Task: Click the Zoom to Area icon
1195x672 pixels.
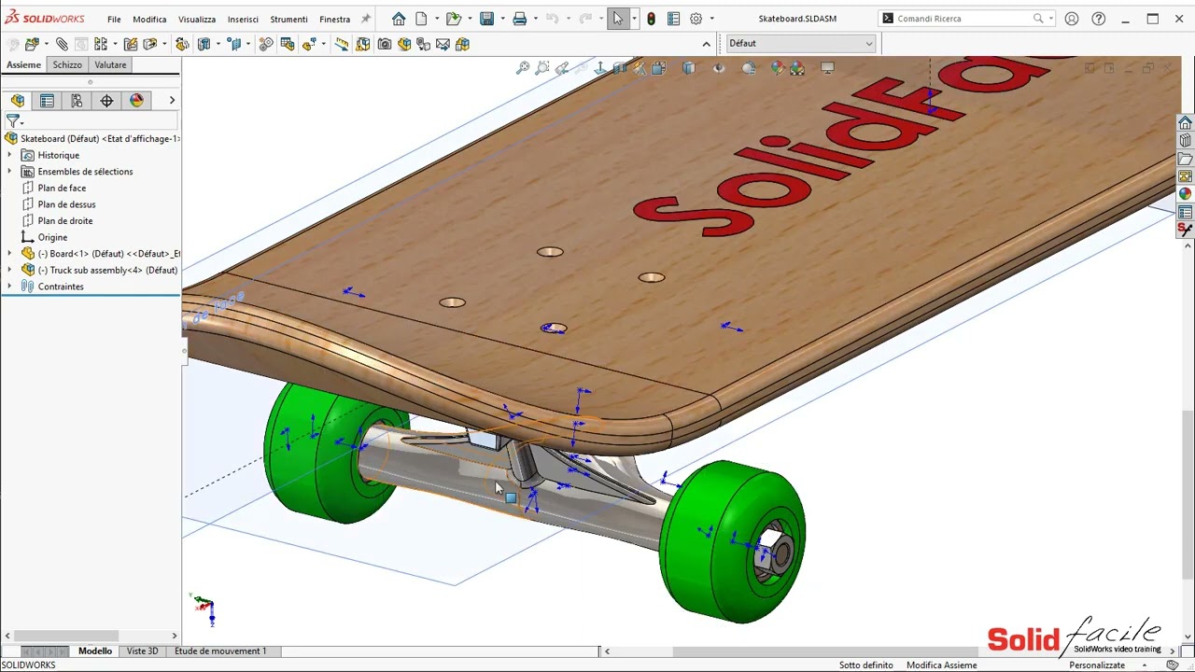Action: pyautogui.click(x=542, y=68)
